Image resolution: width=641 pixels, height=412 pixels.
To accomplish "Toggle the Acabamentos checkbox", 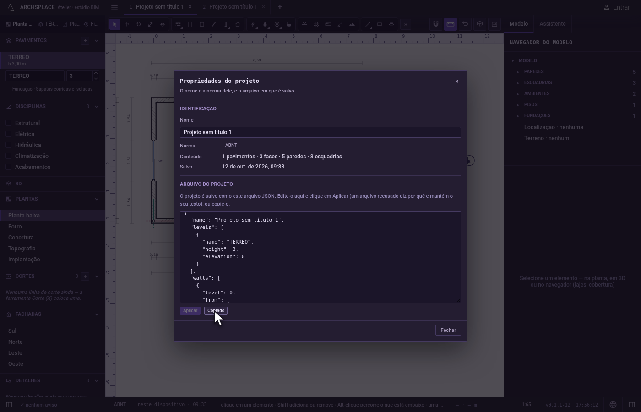I will point(8,167).
